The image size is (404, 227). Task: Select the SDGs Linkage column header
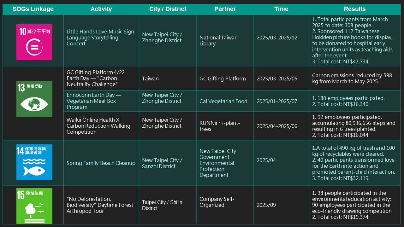(x=33, y=9)
